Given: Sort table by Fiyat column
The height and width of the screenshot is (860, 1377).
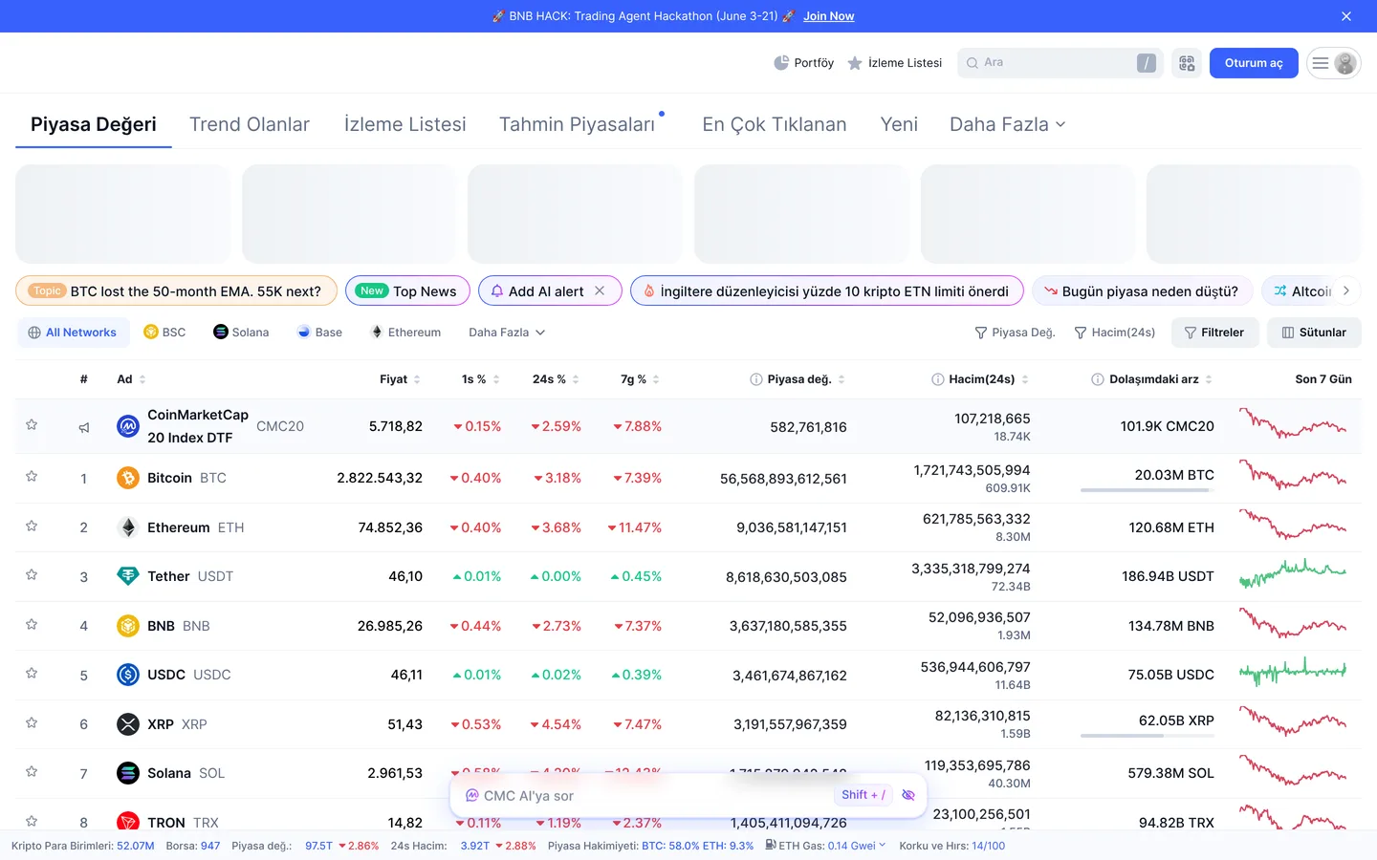Looking at the screenshot, I should pyautogui.click(x=400, y=379).
